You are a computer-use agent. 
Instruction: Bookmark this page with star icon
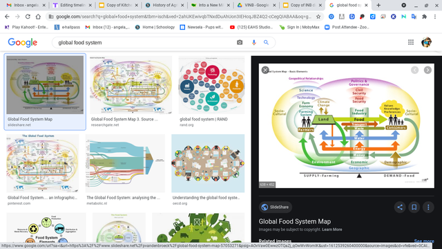point(318,17)
